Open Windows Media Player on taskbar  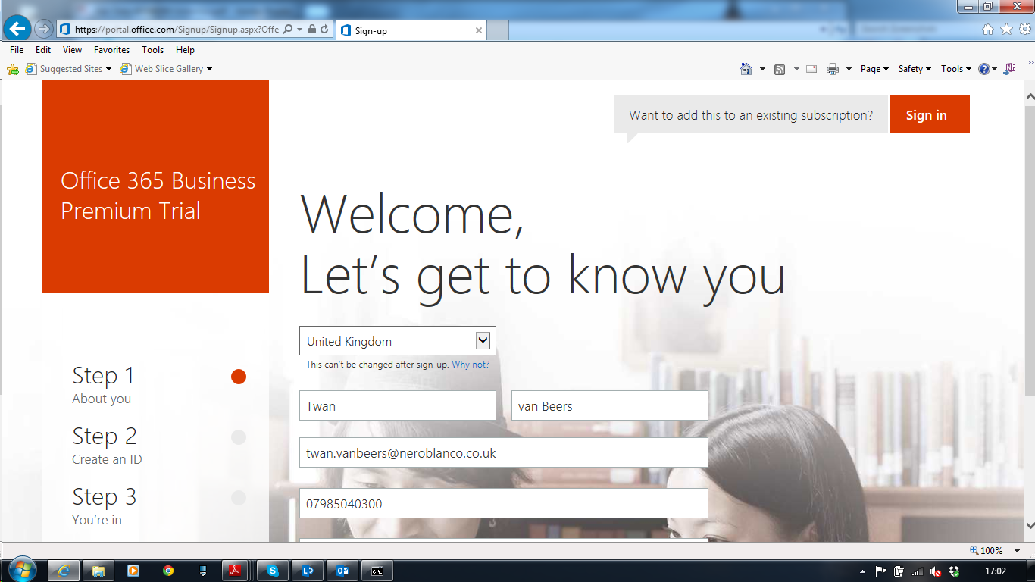[133, 571]
